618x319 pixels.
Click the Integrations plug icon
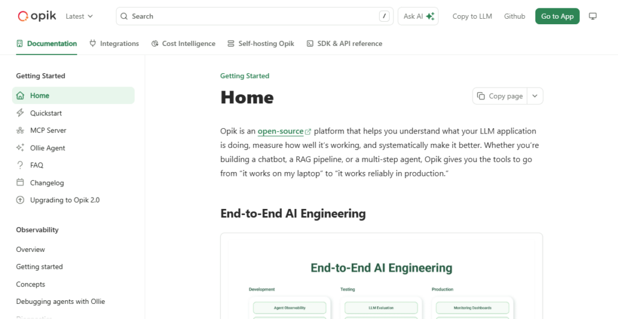tap(92, 43)
